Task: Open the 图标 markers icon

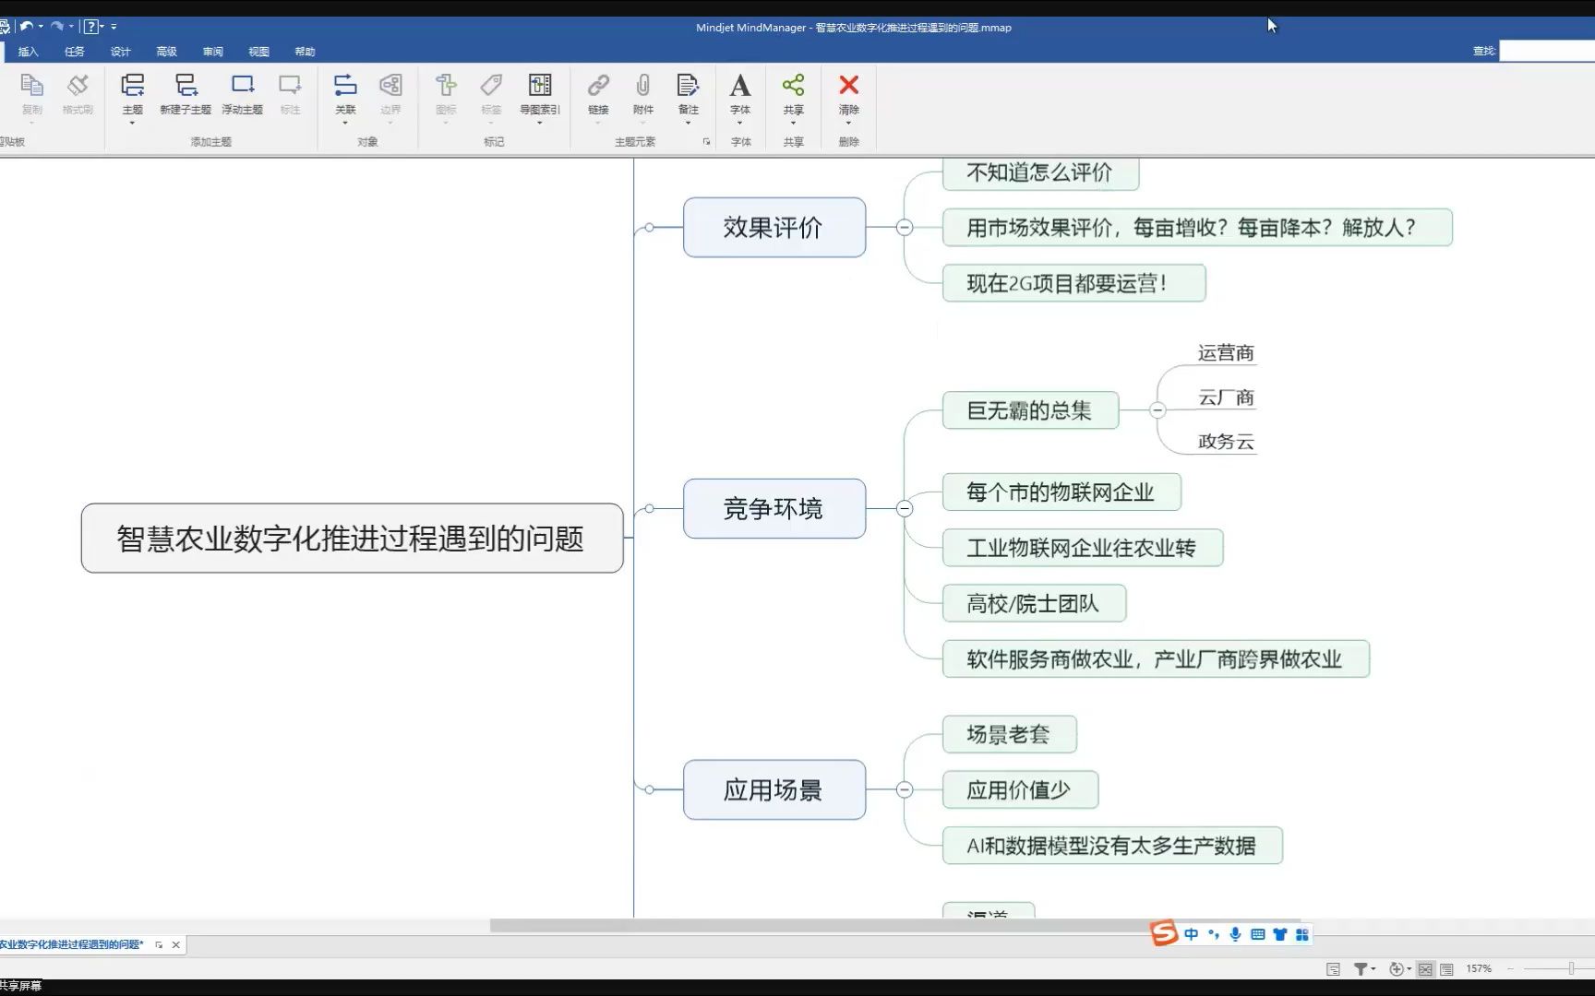Action: [x=446, y=86]
